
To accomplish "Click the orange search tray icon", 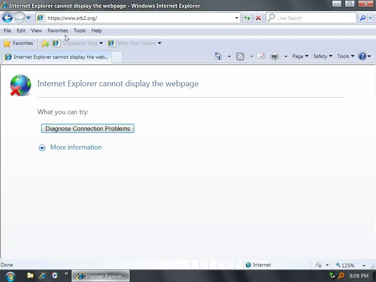I will [x=341, y=276].
